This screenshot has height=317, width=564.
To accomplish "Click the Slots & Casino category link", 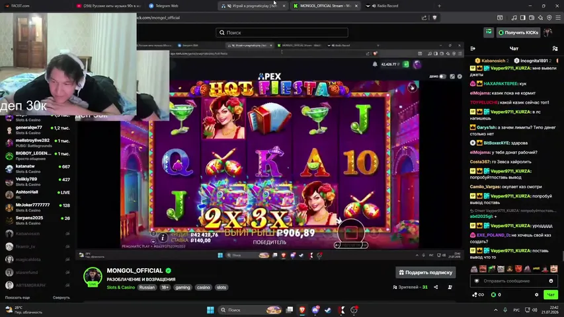I will 121,287.
